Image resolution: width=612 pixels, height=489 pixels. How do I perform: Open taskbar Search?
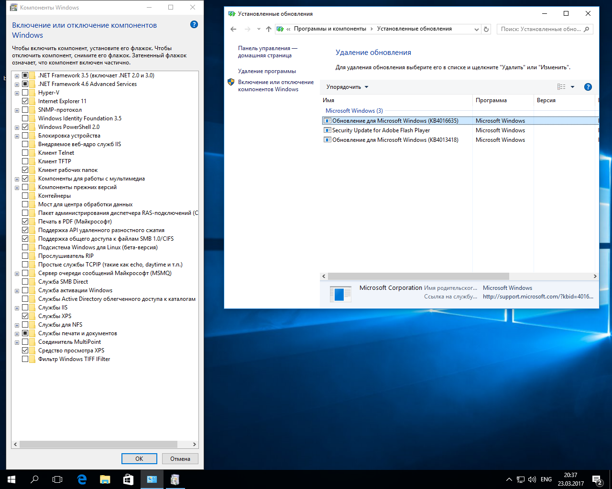[34, 479]
